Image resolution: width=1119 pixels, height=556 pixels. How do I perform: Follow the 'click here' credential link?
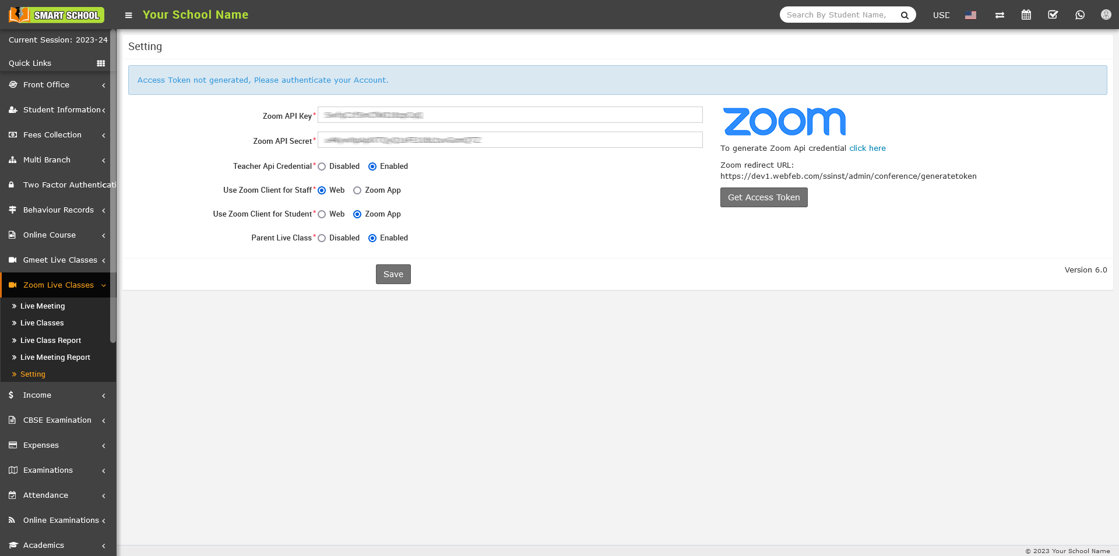point(867,148)
